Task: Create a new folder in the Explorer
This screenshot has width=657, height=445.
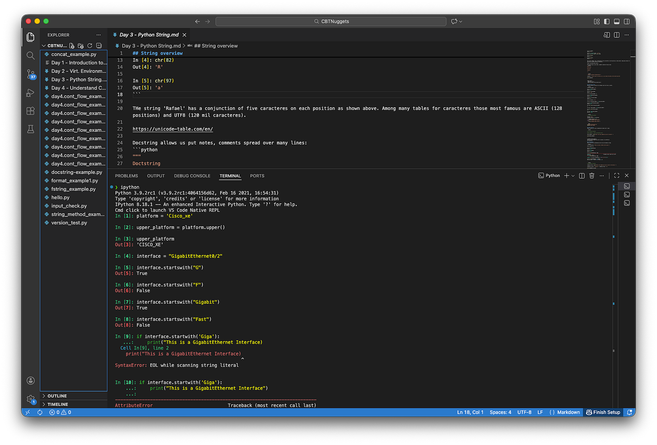Action: pos(81,46)
